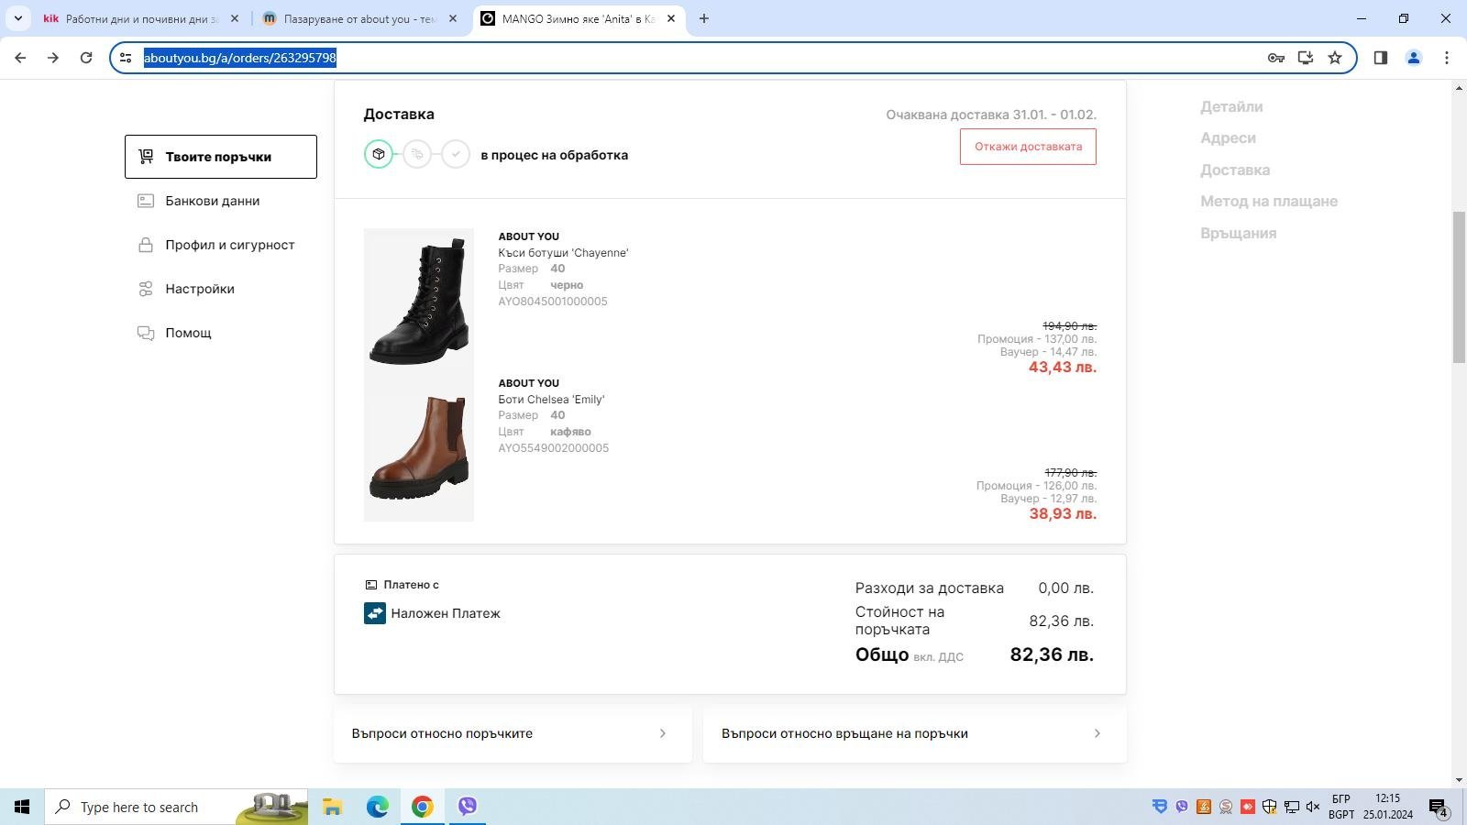
Task: Click the cash on delivery payment icon
Action: pos(374,613)
